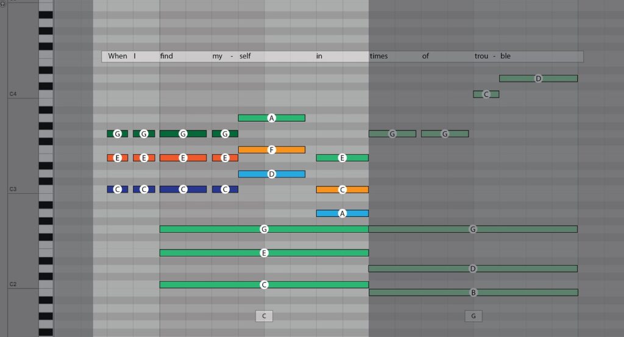This screenshot has width=624, height=337.
Task: Select the long bright green E note
Action: 264,253
